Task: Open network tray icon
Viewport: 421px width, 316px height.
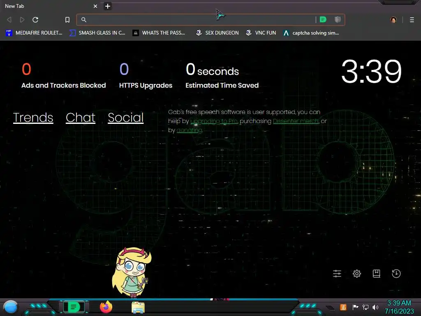Action: (x=365, y=307)
